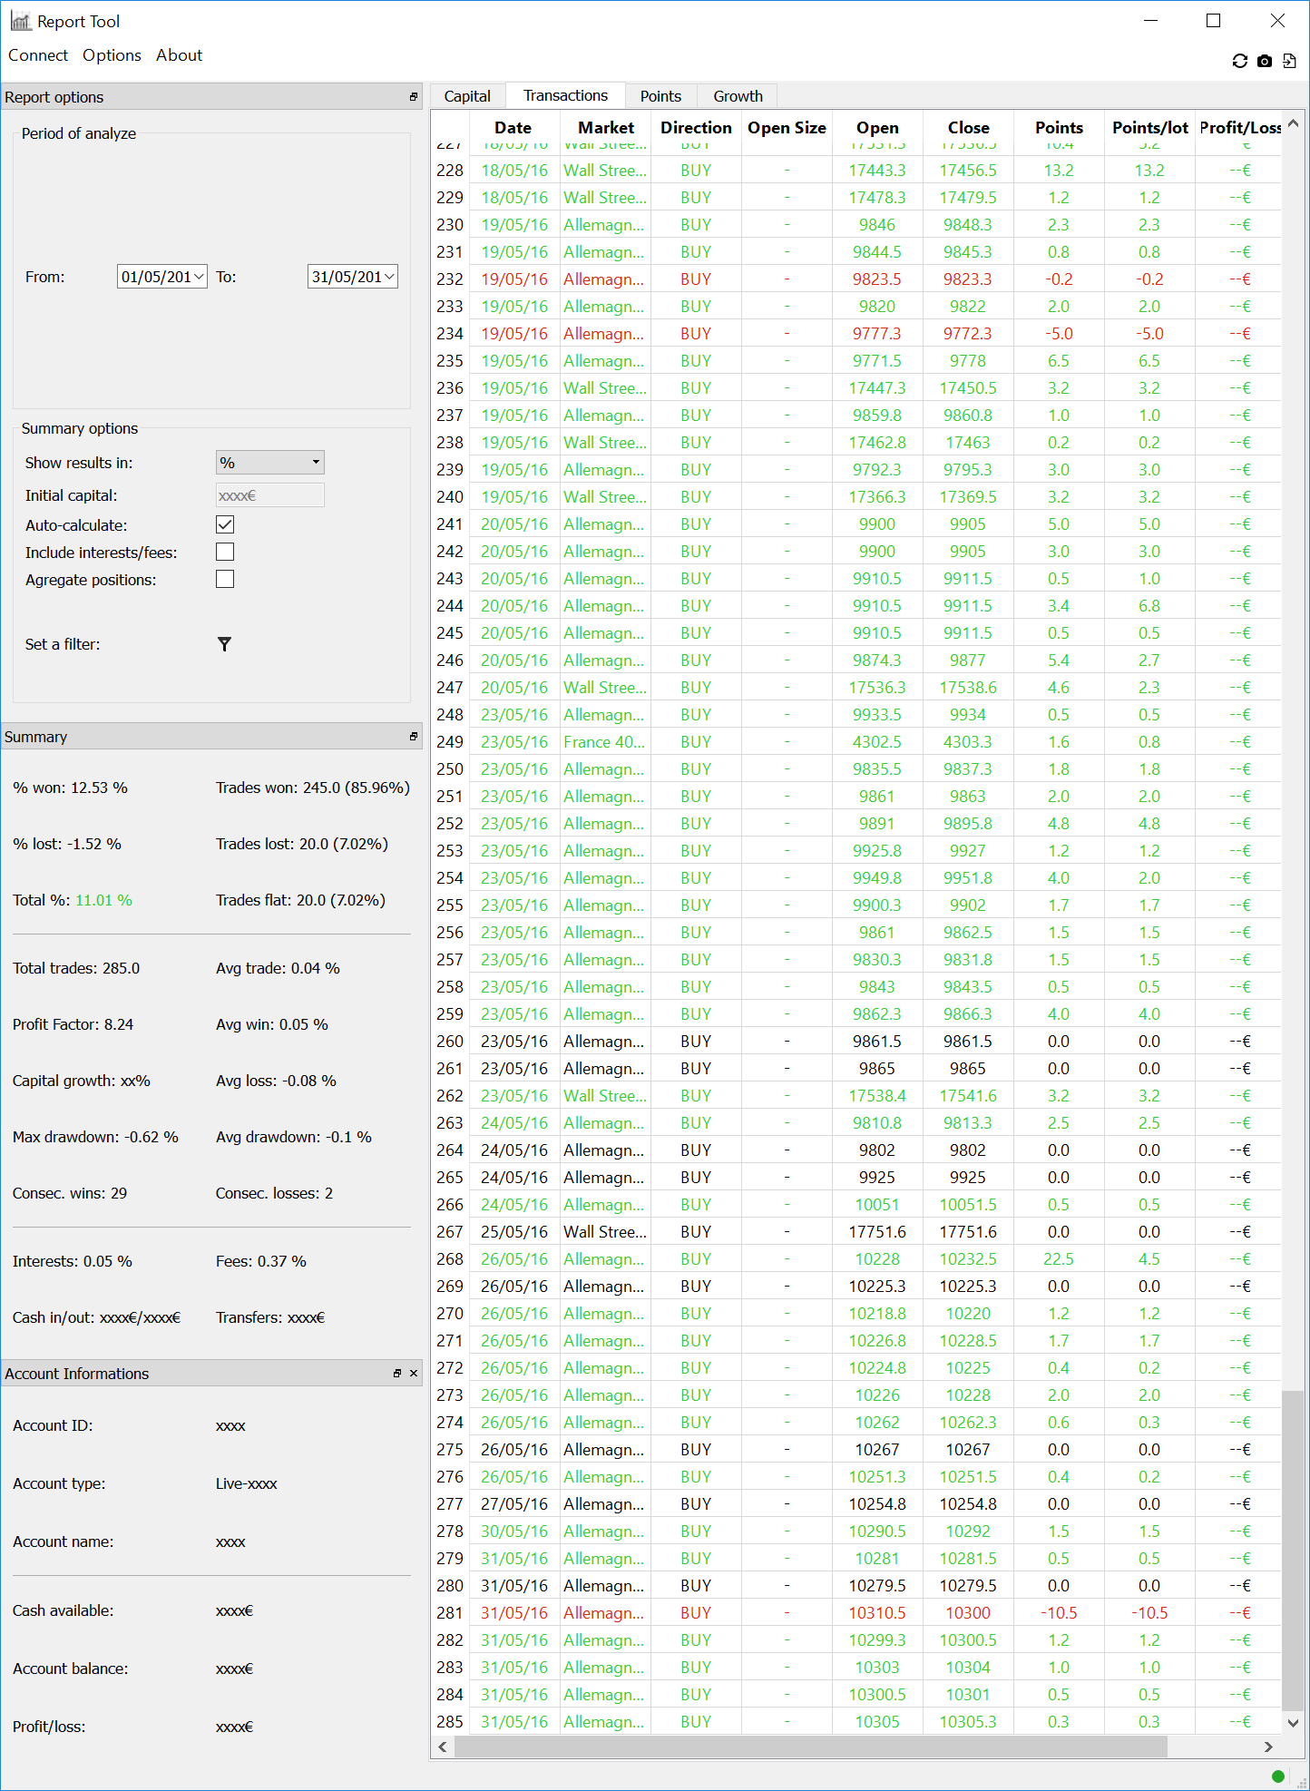Click Trades won 245.0 statistic
1310x1791 pixels.
point(312,788)
